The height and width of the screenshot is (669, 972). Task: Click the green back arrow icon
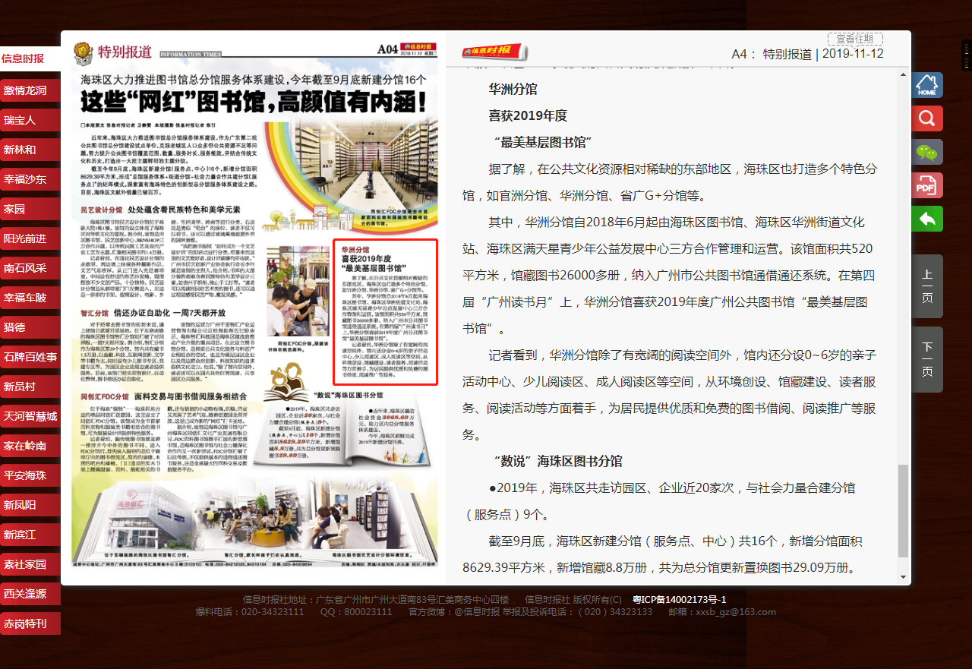tap(927, 219)
